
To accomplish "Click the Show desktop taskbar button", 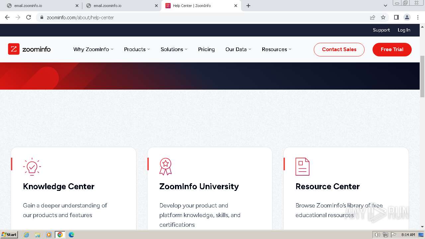I will 421,235.
